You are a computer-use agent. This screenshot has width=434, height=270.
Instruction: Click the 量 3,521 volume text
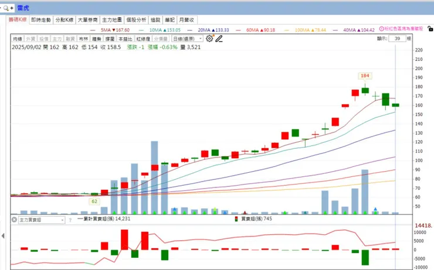[191, 47]
